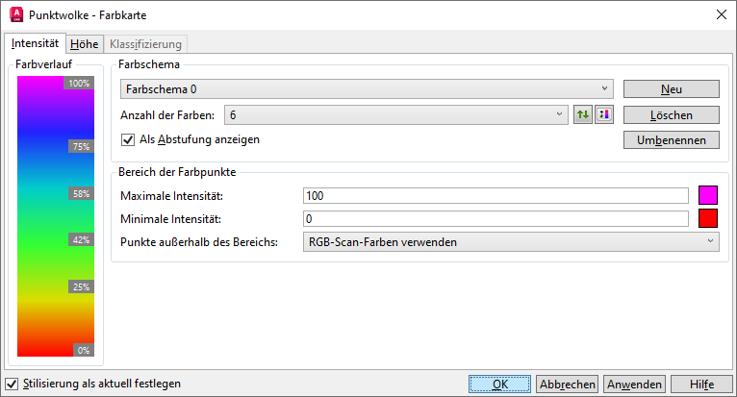Screen dimensions: 737x397
Task: Click the 25% gradient marker label
Action: (81, 286)
